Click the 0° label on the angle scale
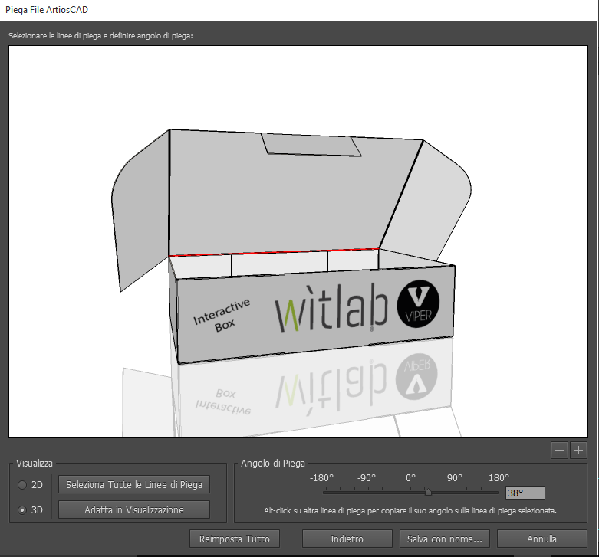This screenshot has height=557, width=599. click(x=410, y=477)
